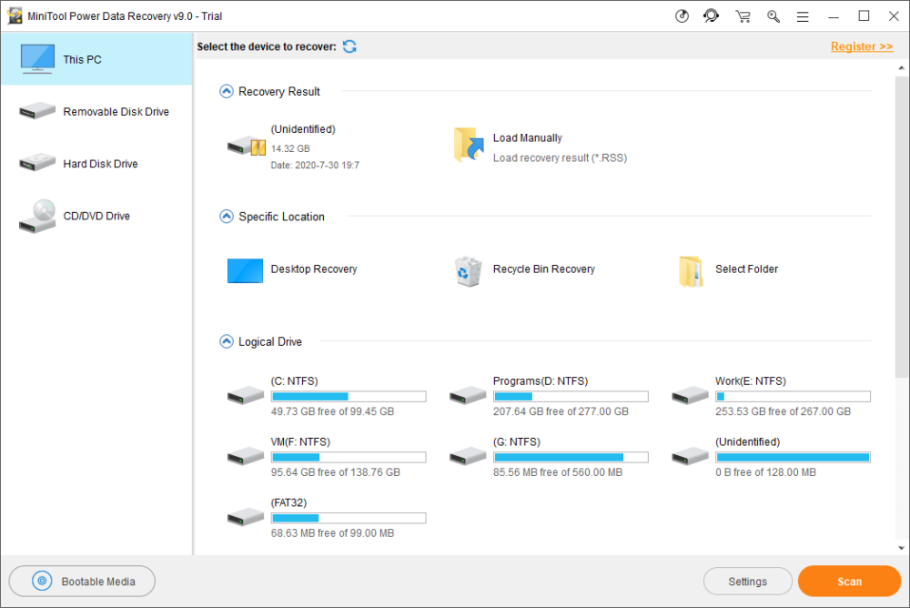Click '95.64 GB free of 138.76 GB' text
The image size is (910, 608).
click(336, 472)
